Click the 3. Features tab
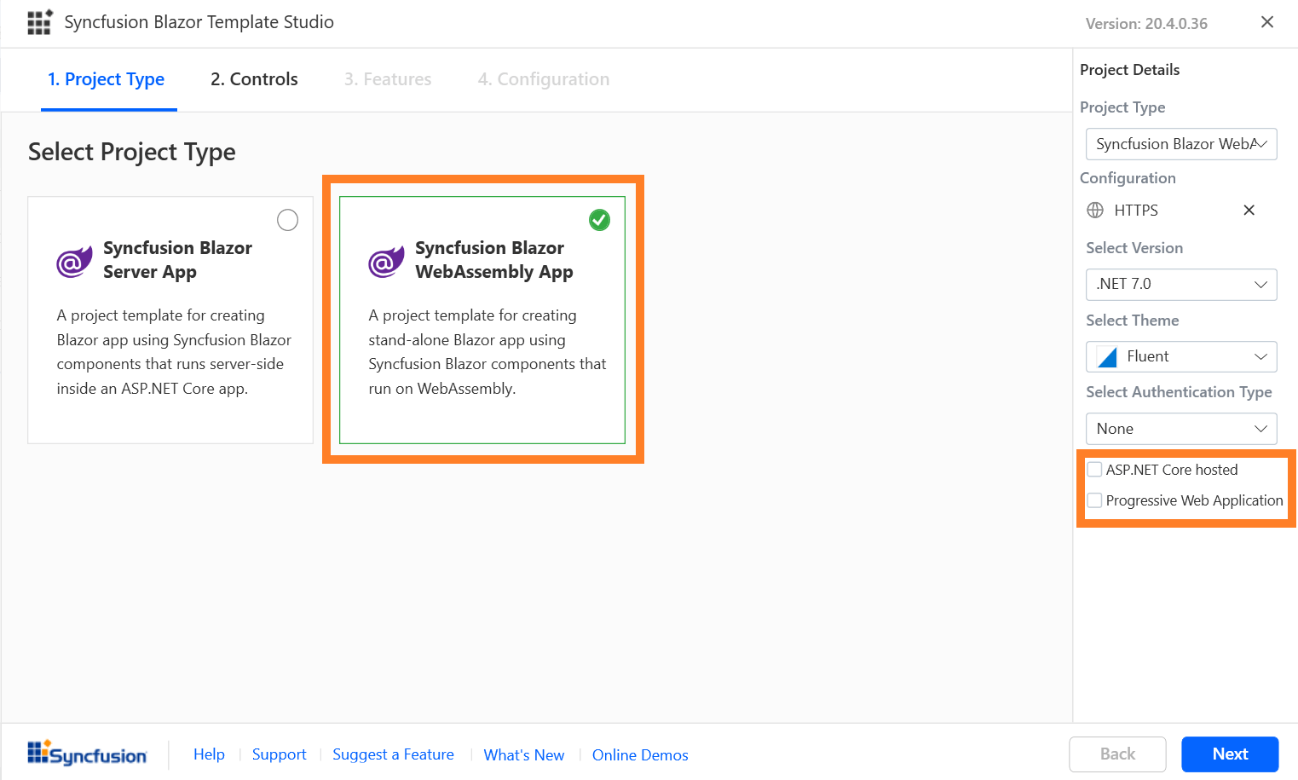Screen dimensions: 1298x780 [x=388, y=79]
